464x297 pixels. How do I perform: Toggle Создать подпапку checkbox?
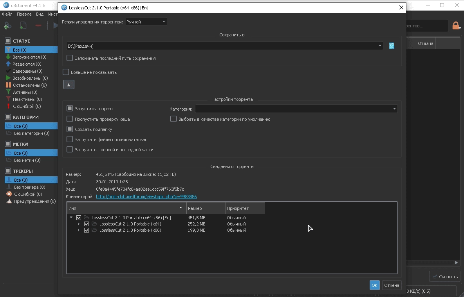point(70,129)
